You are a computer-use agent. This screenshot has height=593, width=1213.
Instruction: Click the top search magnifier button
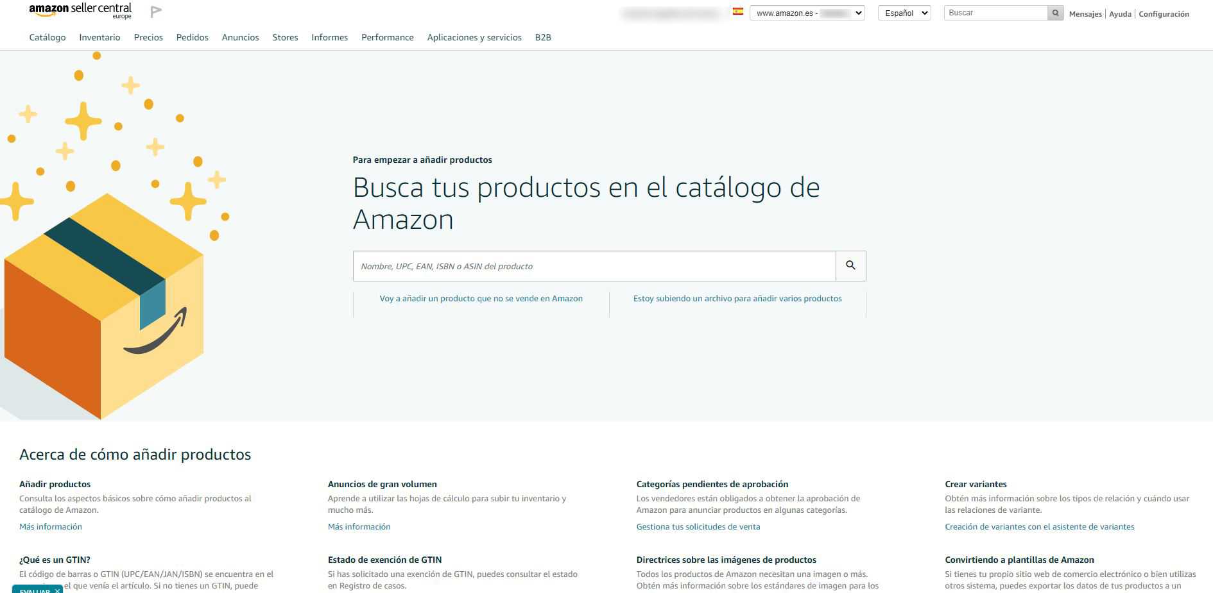[1055, 13]
